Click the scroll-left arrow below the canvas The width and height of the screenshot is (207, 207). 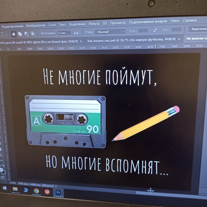pyautogui.click(x=60, y=187)
